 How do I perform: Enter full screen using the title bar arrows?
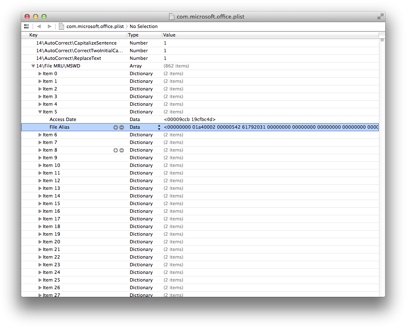coord(380,17)
